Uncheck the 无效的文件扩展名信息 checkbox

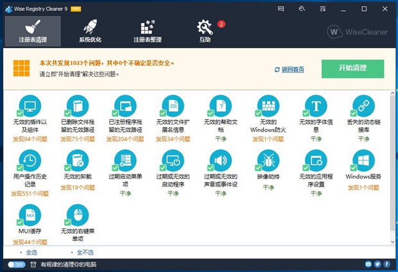[x=163, y=113]
